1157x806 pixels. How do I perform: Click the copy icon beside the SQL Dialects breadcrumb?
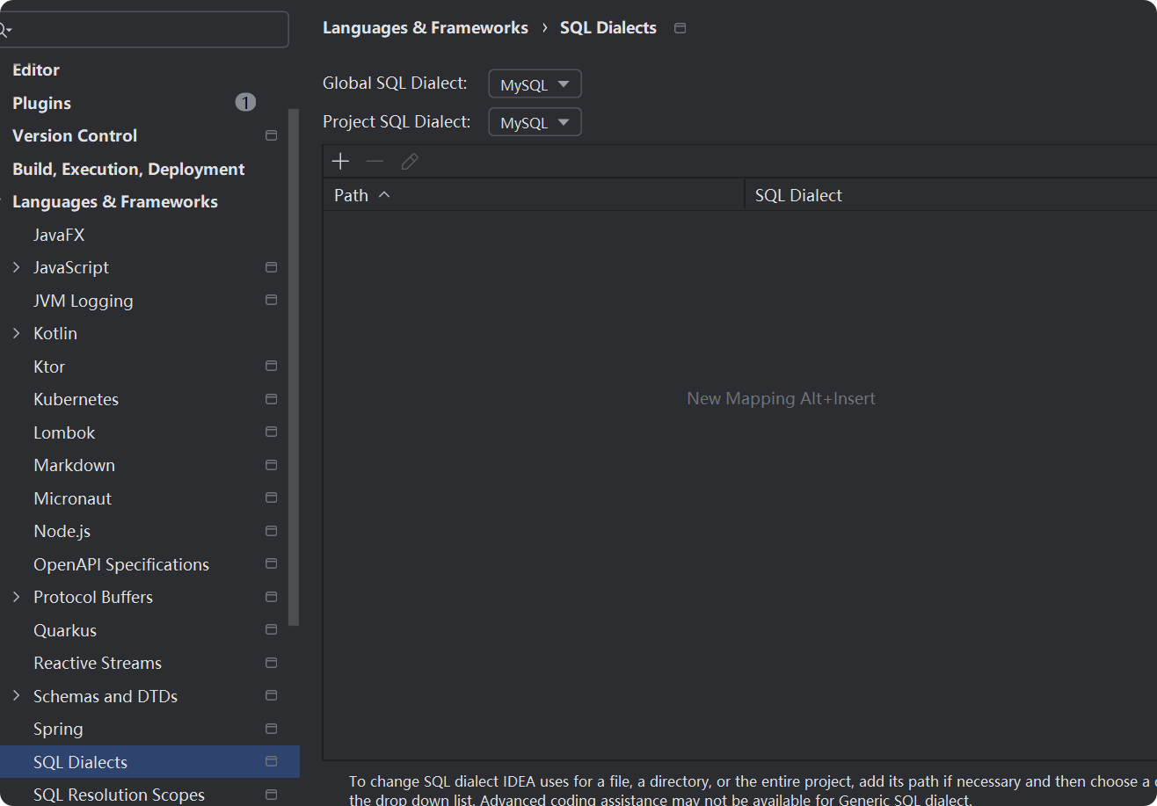679,27
